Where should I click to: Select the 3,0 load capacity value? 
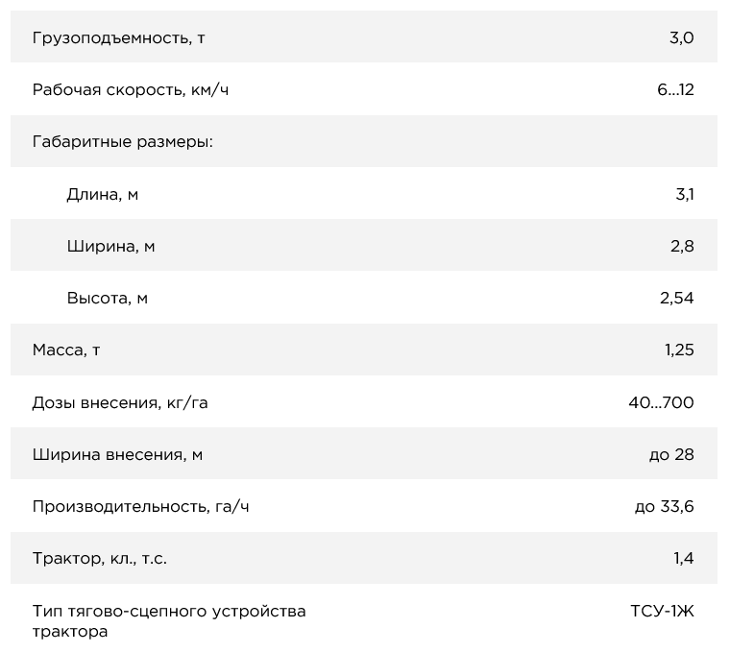click(681, 38)
